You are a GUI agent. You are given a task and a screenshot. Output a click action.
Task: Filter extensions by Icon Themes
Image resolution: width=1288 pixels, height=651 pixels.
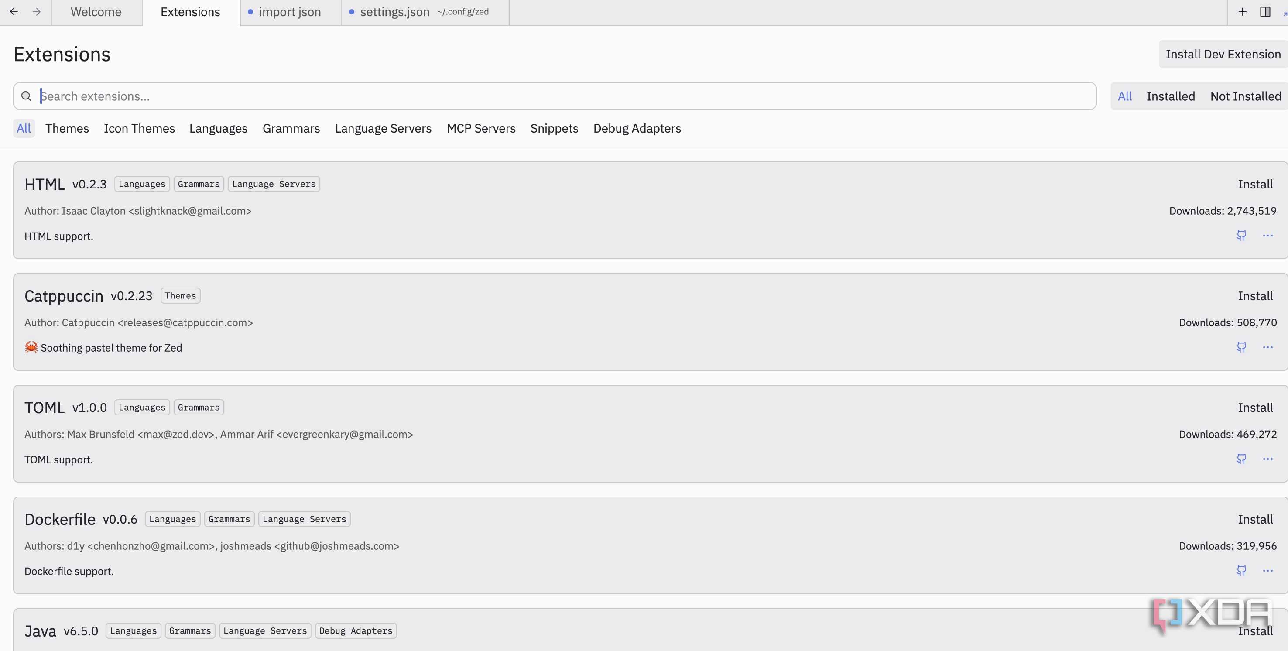point(139,129)
